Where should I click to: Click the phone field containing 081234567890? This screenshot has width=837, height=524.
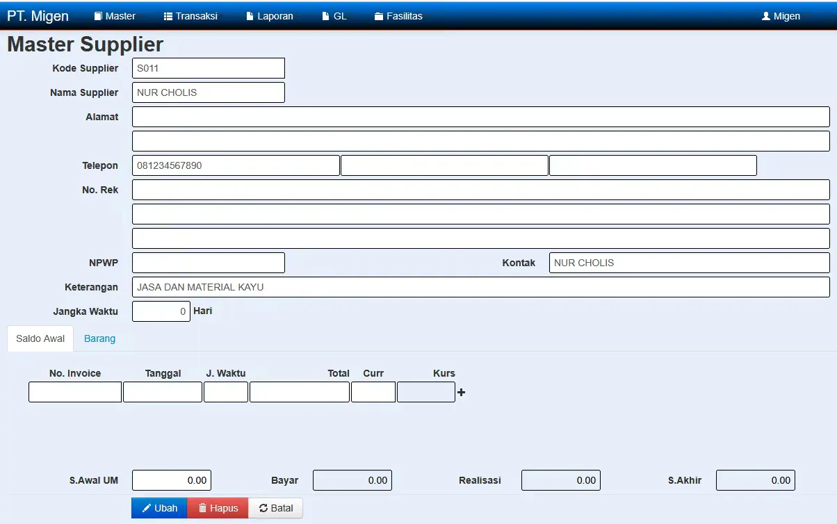[236, 165]
